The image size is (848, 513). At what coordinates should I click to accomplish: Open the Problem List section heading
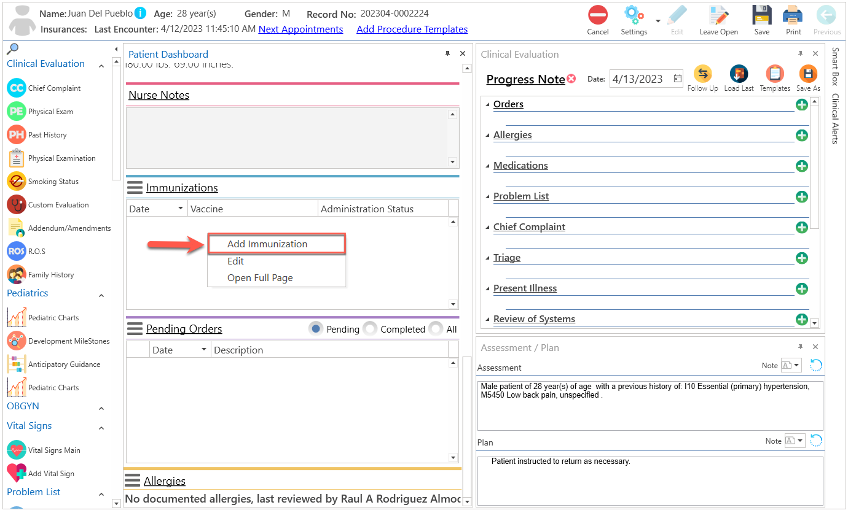click(521, 196)
